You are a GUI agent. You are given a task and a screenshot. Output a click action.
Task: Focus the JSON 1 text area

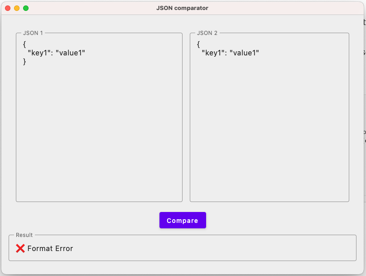coord(99,117)
